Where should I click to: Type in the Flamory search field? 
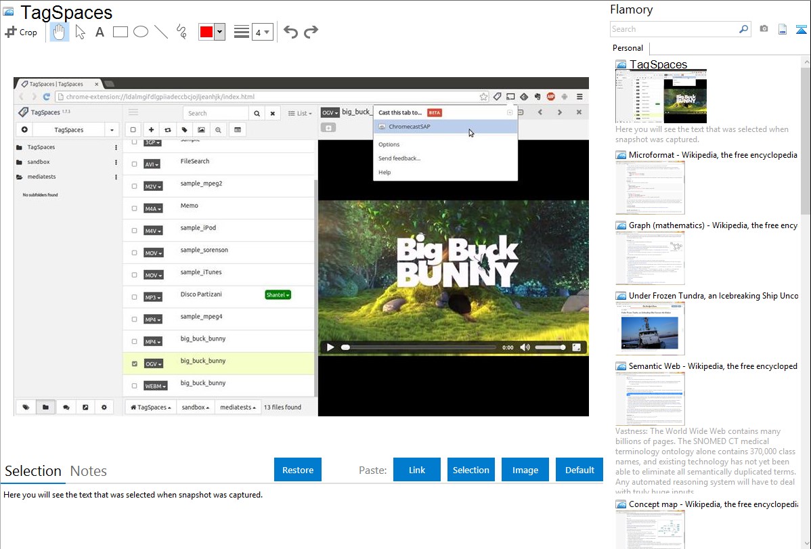[x=674, y=29]
